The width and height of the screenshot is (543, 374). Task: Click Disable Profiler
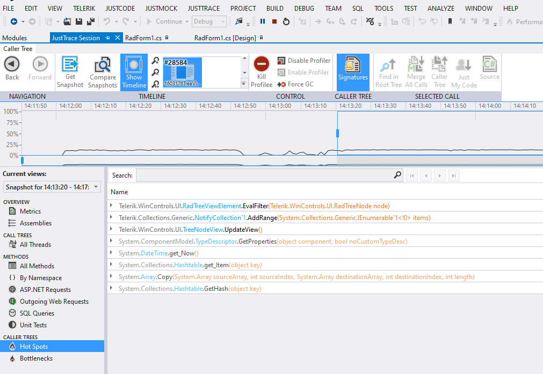(x=303, y=61)
